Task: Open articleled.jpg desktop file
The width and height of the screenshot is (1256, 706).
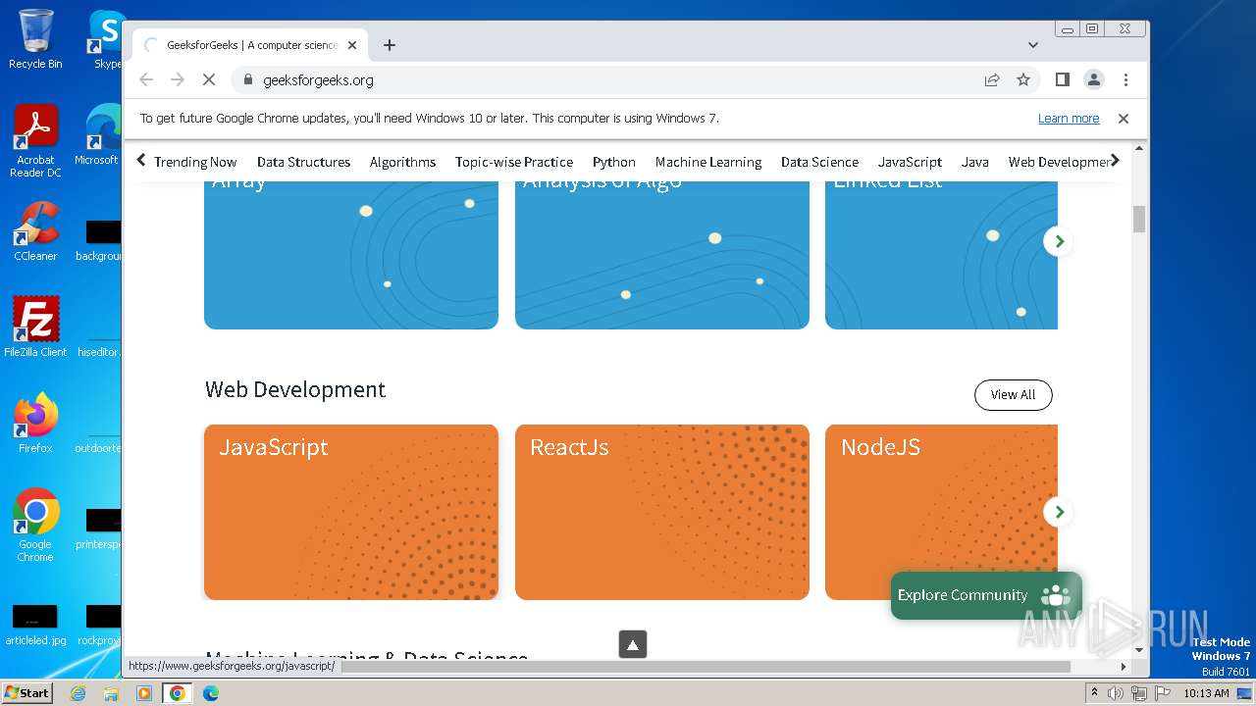Action: tap(35, 626)
